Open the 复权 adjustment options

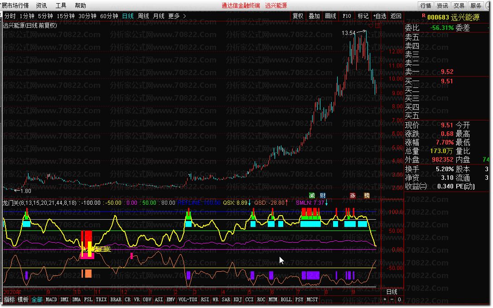298,16
